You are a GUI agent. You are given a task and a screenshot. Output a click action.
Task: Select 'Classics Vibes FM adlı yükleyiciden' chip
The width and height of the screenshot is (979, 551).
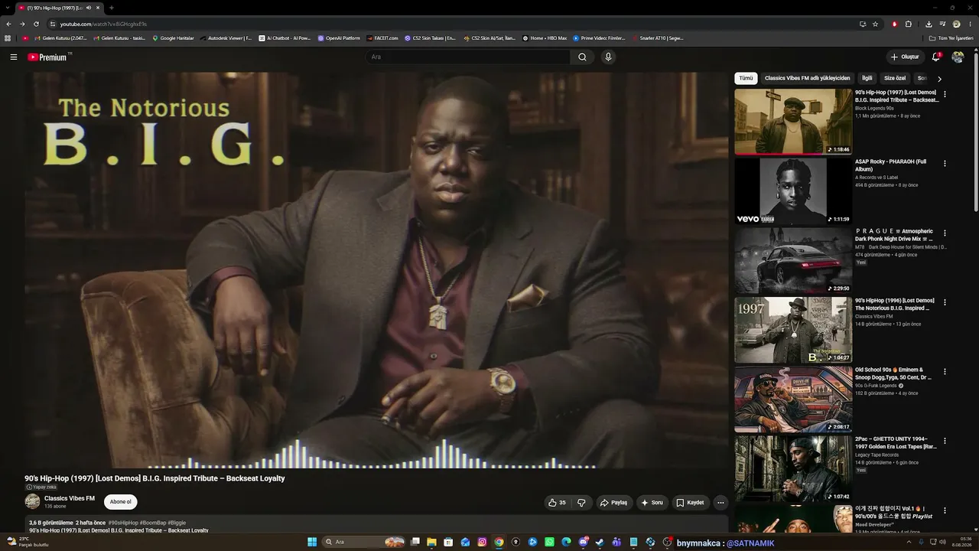click(x=807, y=78)
